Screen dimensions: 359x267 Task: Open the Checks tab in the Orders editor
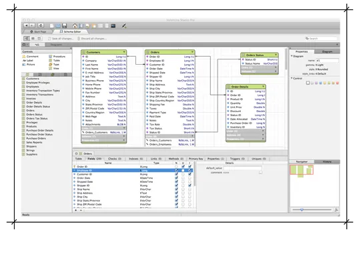(115, 159)
